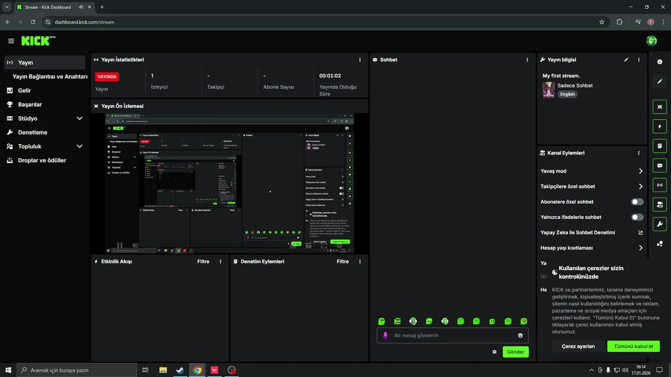Viewport: 671px width, 377px height.
Task: Toggle the camera widget icon in right sidebar
Action: [659, 204]
